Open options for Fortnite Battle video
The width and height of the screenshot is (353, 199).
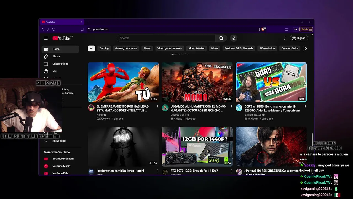pyautogui.click(x=157, y=107)
